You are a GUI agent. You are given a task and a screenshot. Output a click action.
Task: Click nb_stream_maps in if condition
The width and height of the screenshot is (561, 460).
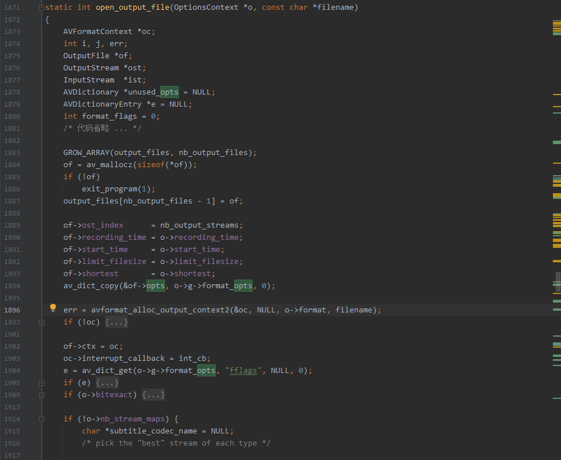point(133,419)
